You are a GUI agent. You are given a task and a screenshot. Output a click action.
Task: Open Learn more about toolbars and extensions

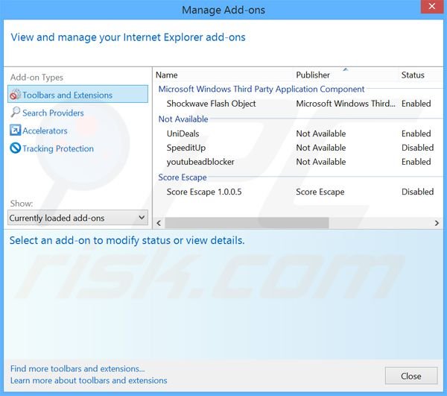(89, 380)
